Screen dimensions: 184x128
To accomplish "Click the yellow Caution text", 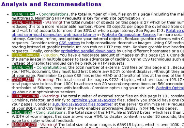I will [51, 55].
